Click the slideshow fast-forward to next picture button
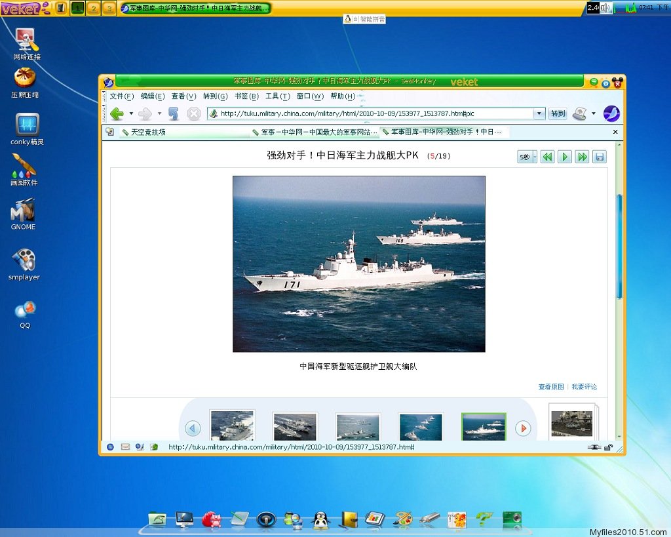The height and width of the screenshot is (537, 671). pos(583,157)
